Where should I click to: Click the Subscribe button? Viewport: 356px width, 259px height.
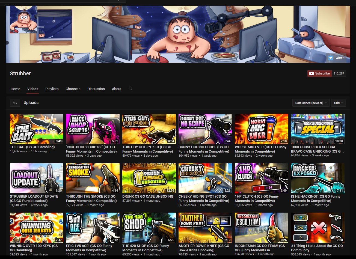click(319, 73)
